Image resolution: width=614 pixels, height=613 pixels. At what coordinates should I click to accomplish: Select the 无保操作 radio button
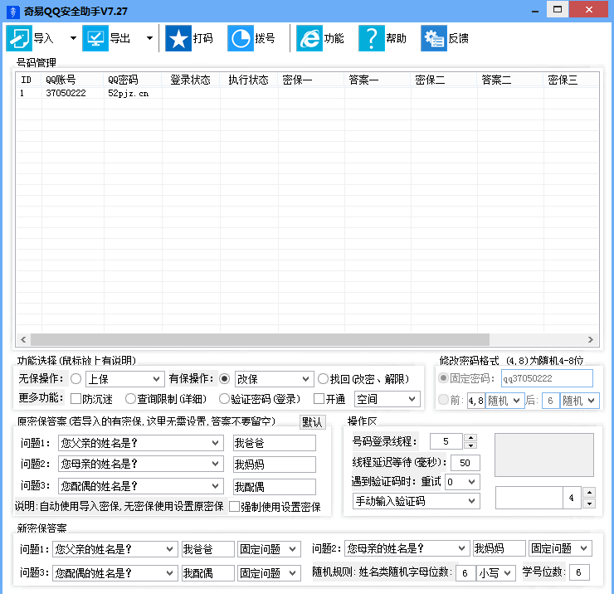coord(76,378)
